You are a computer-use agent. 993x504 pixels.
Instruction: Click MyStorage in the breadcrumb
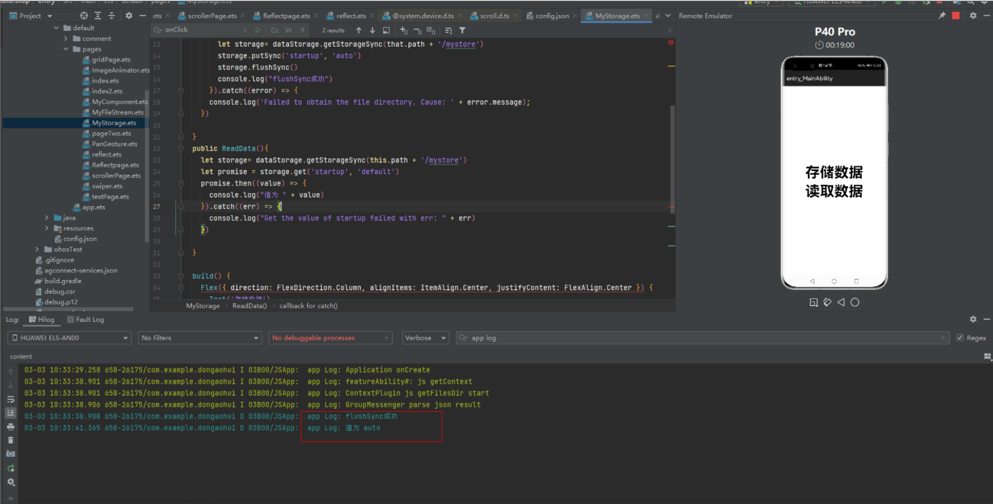pyautogui.click(x=203, y=306)
